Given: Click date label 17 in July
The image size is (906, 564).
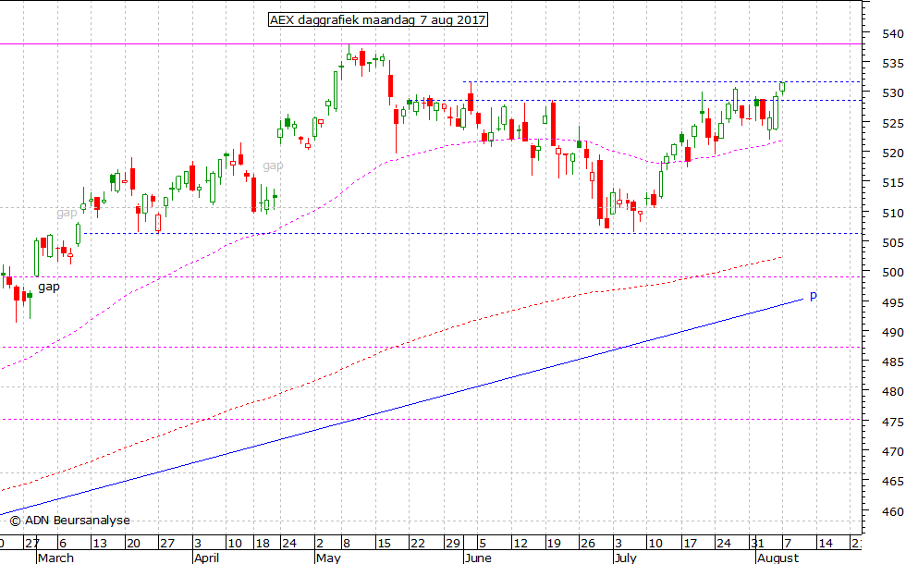Looking at the screenshot, I should (x=690, y=544).
